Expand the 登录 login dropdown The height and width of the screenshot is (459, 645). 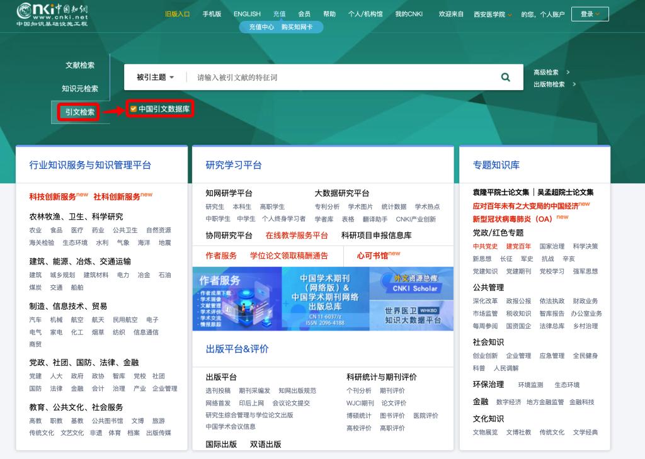(x=590, y=14)
